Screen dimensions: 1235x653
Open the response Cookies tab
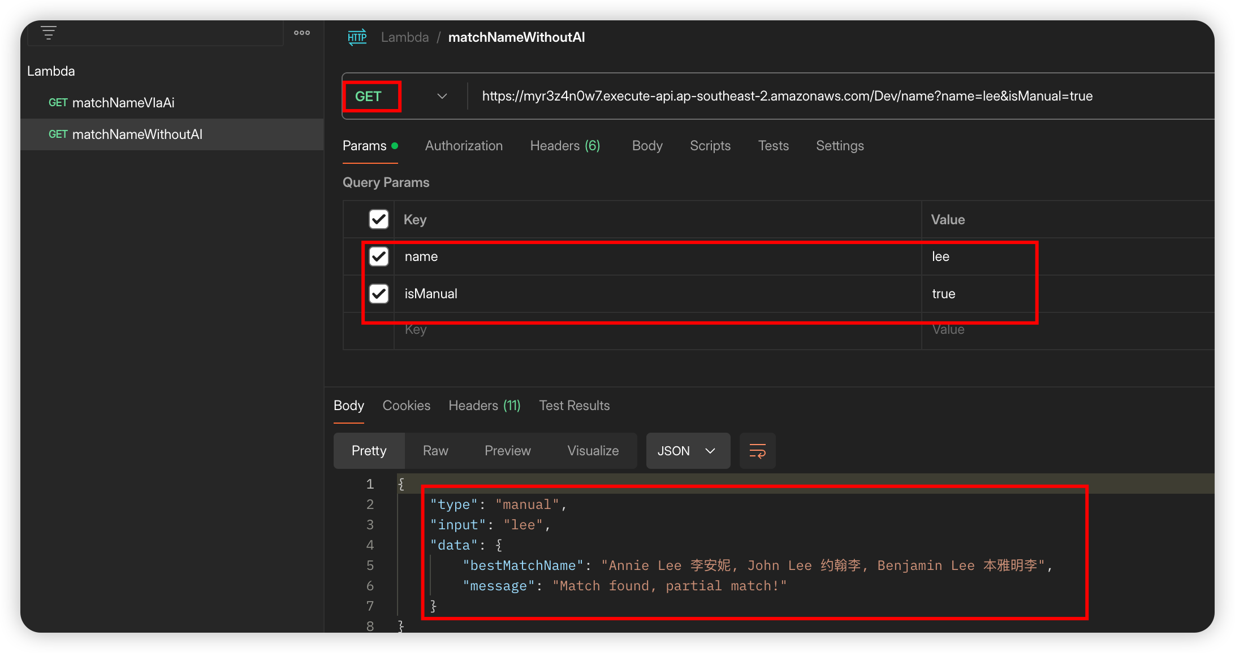407,406
